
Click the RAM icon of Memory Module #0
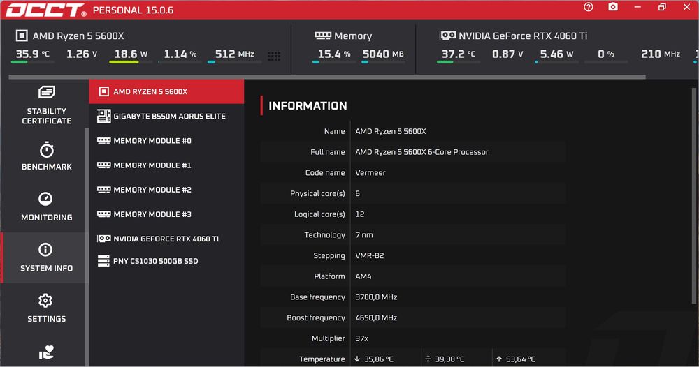(104, 140)
